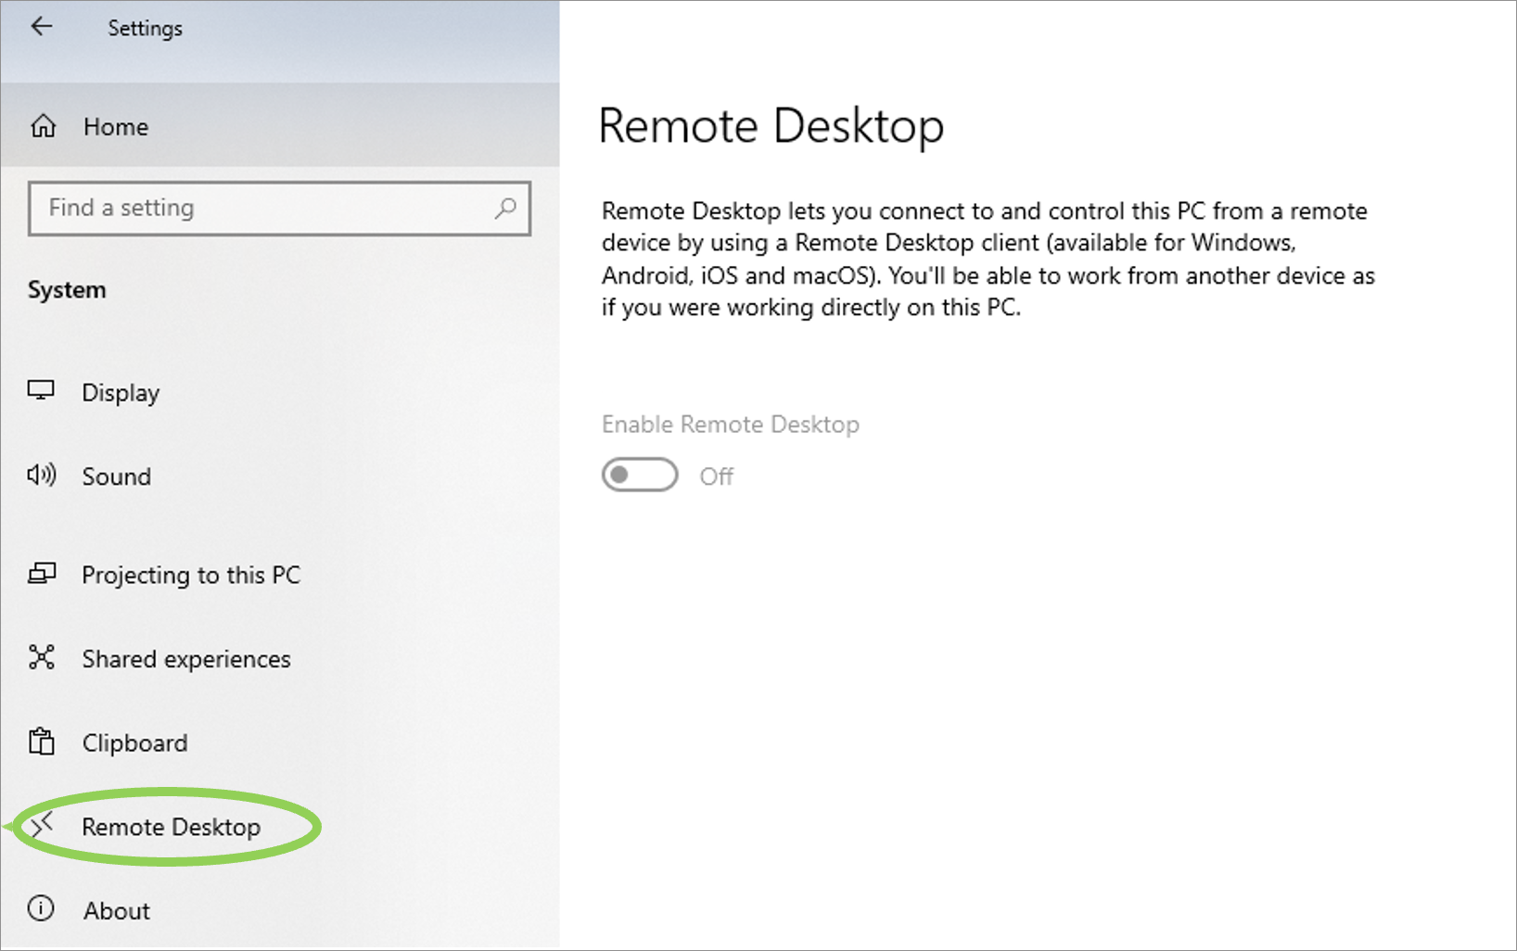
Task: Navigate to Clipboard settings
Action: tap(134, 742)
